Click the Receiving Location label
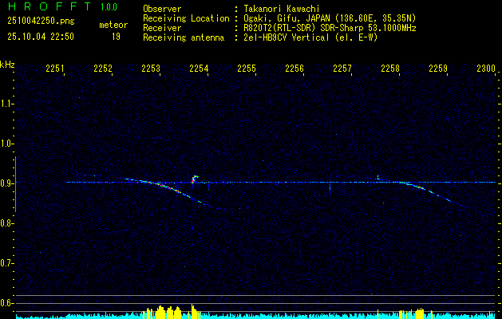 point(186,18)
